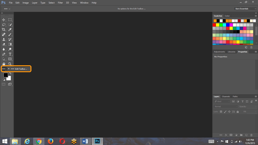Select the Move tool
258x145 pixels.
[x=4, y=20]
